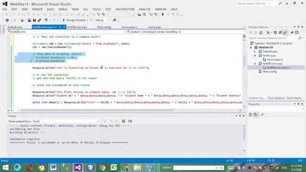Click Collapse All in Solution Explorer toolbar
Screen dimensions: 306x172
tap(280, 32)
